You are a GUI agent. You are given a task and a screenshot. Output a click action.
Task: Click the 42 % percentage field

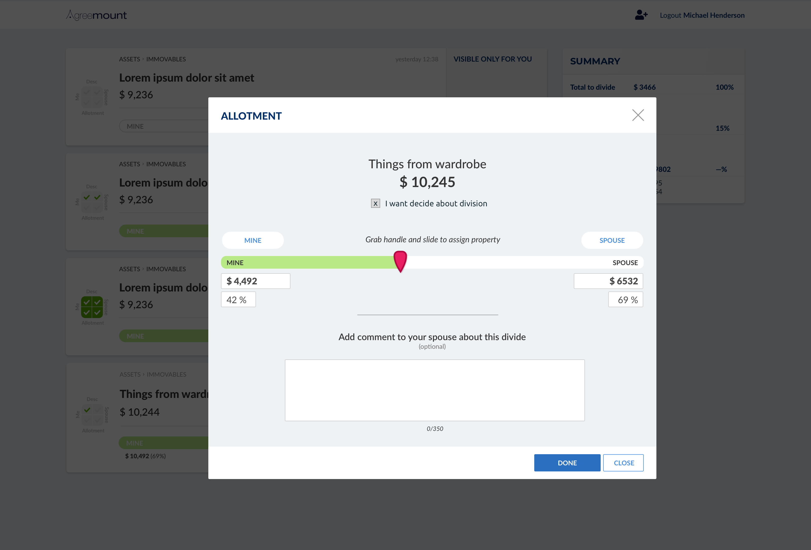coord(238,300)
